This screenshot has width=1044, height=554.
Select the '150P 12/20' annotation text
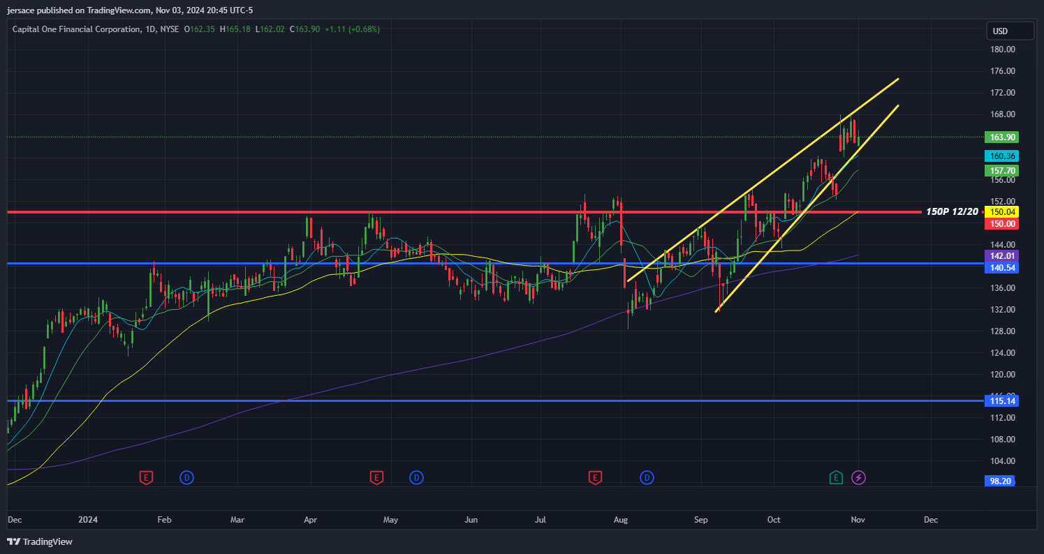tap(952, 211)
